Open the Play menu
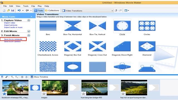Viewport: 178px width, 100px height. pyautogui.click(x=39, y=6)
